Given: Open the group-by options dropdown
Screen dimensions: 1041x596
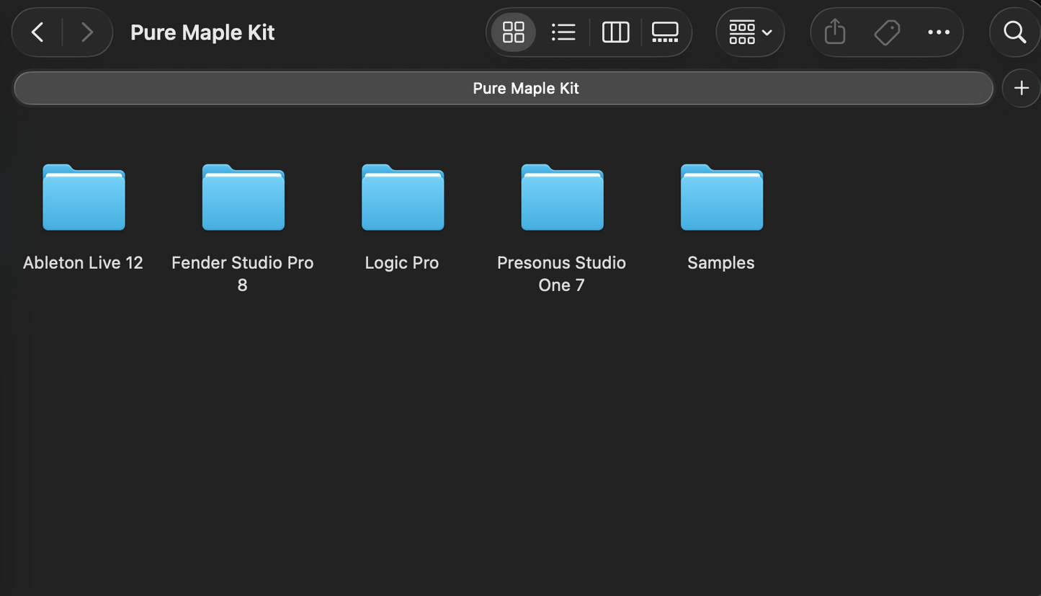Looking at the screenshot, I should (x=750, y=32).
